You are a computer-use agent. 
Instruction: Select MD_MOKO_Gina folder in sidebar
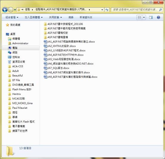point(20,103)
